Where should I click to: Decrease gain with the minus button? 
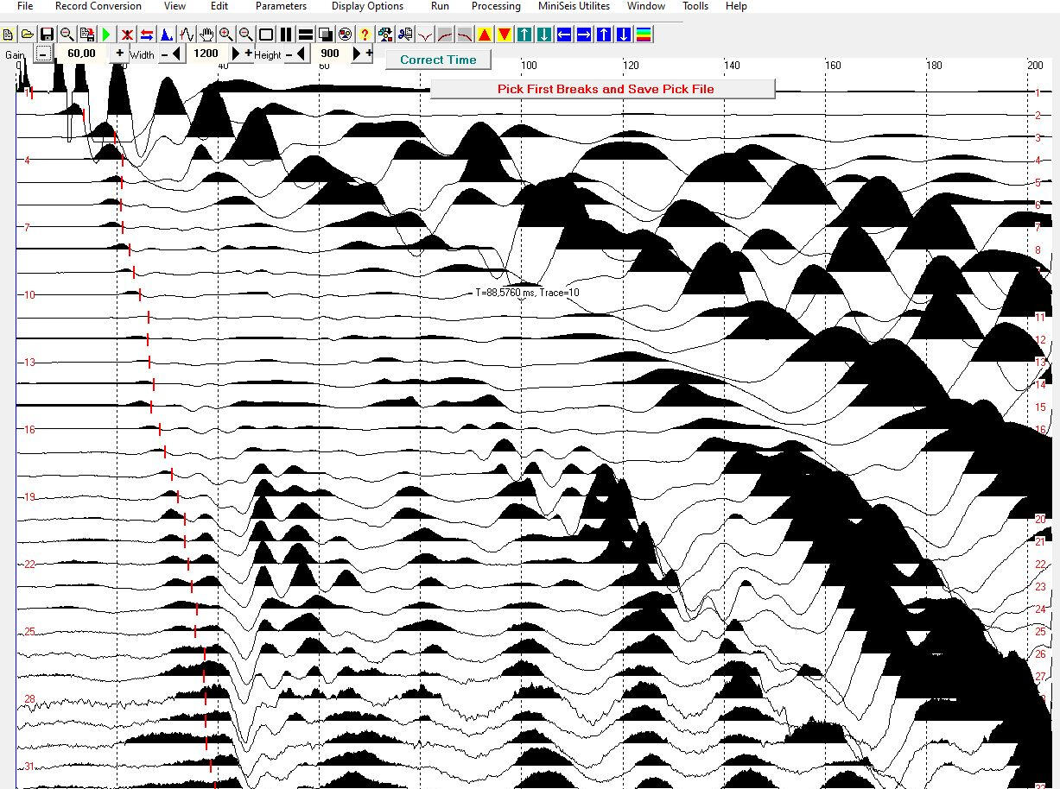(43, 54)
